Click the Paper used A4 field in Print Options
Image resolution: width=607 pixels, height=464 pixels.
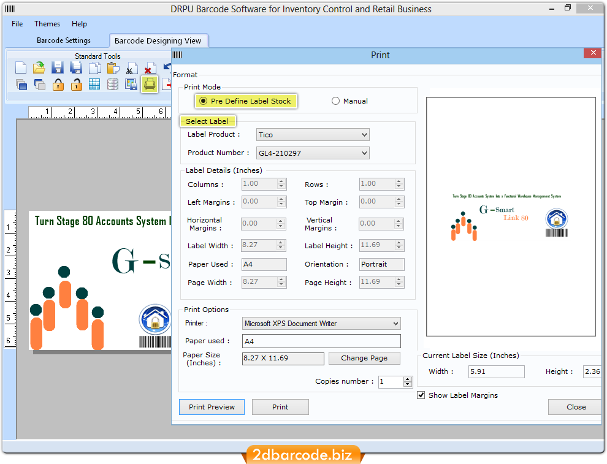pos(321,341)
